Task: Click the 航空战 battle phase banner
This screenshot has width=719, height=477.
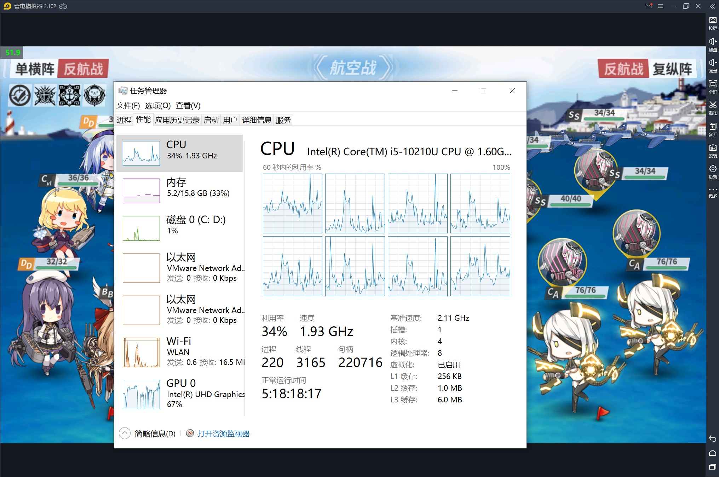Action: (353, 68)
